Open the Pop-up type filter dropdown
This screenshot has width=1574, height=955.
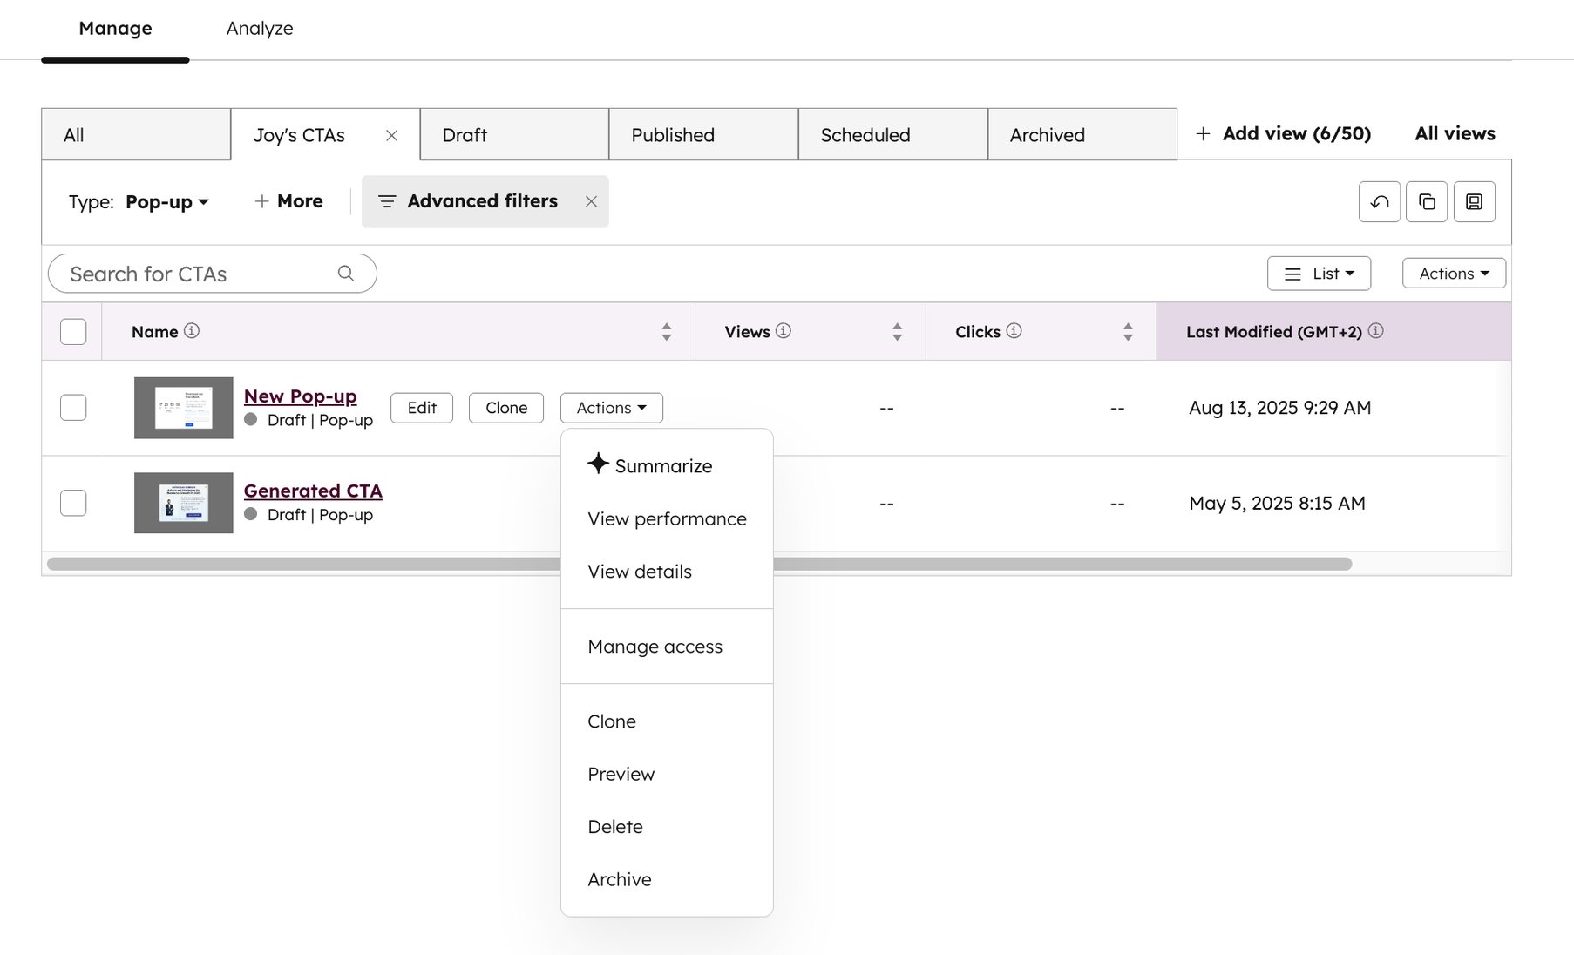(167, 201)
